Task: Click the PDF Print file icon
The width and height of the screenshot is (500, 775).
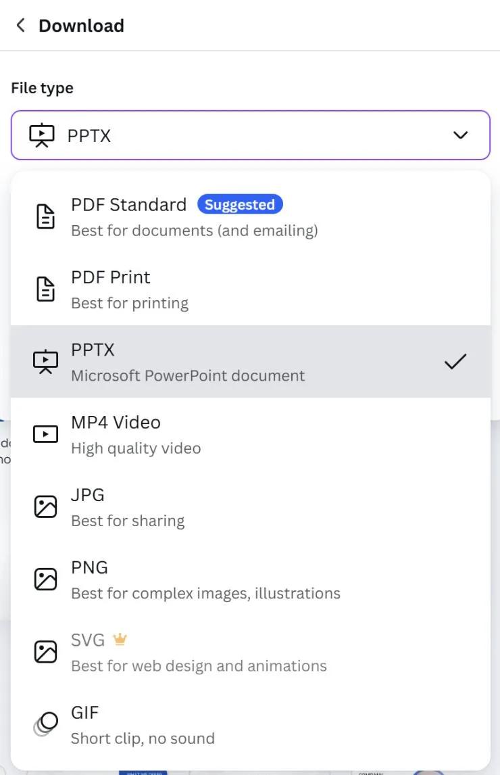Action: [45, 289]
